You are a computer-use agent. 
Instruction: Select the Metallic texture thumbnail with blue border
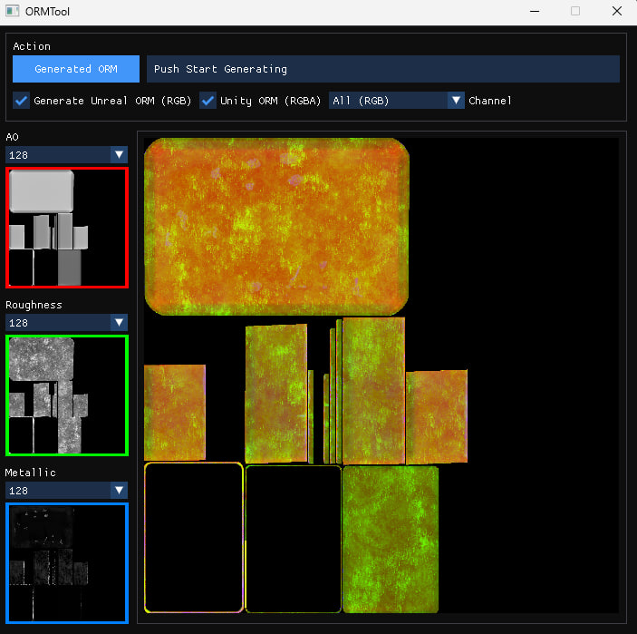coord(67,563)
